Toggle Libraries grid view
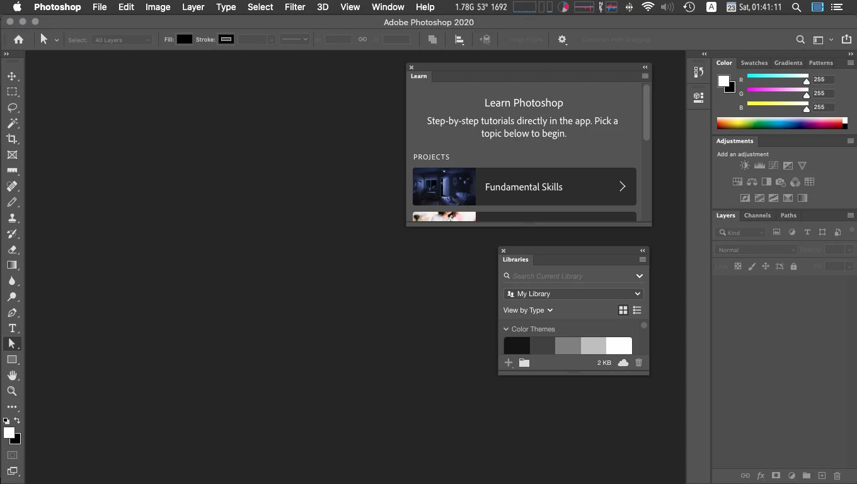The width and height of the screenshot is (857, 484). pos(623,310)
